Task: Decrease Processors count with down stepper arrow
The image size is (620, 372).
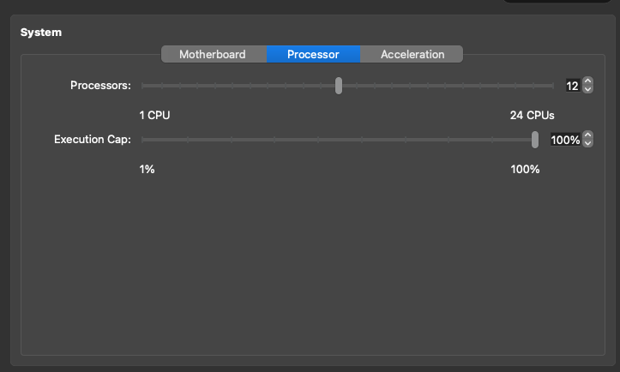Action: (x=587, y=89)
